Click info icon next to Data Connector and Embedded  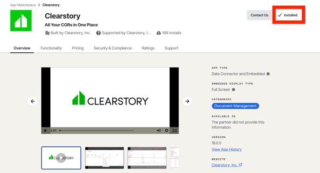pyautogui.click(x=268, y=74)
